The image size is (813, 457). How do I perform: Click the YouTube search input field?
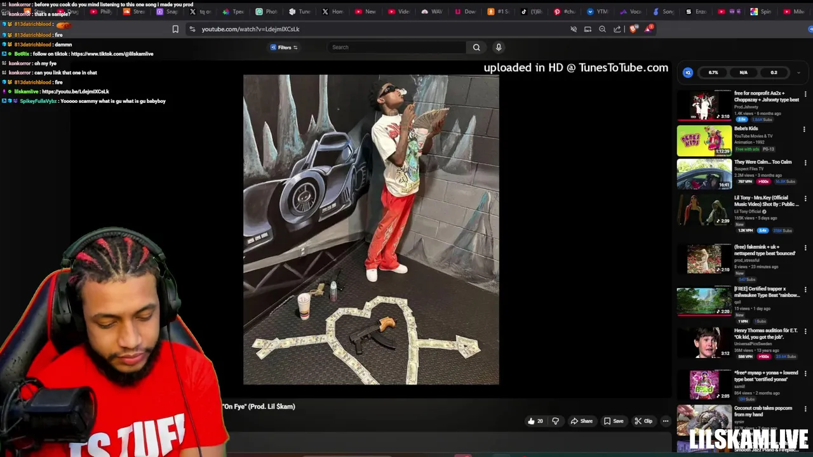coord(398,47)
